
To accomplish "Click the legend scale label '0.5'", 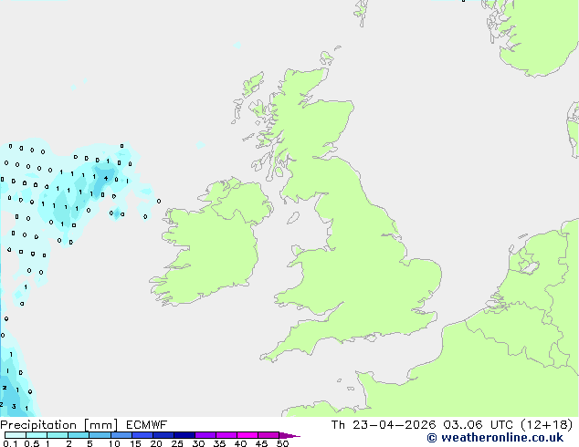I will (x=32, y=443).
